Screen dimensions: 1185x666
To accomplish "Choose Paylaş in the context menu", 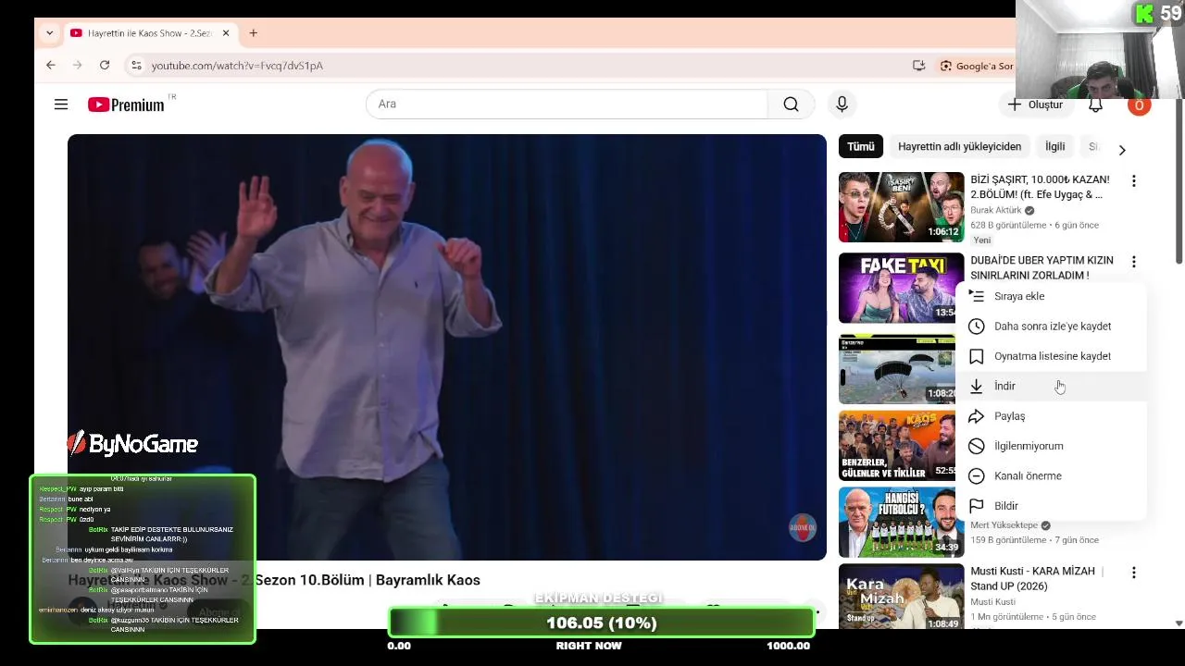I will tap(1051, 416).
